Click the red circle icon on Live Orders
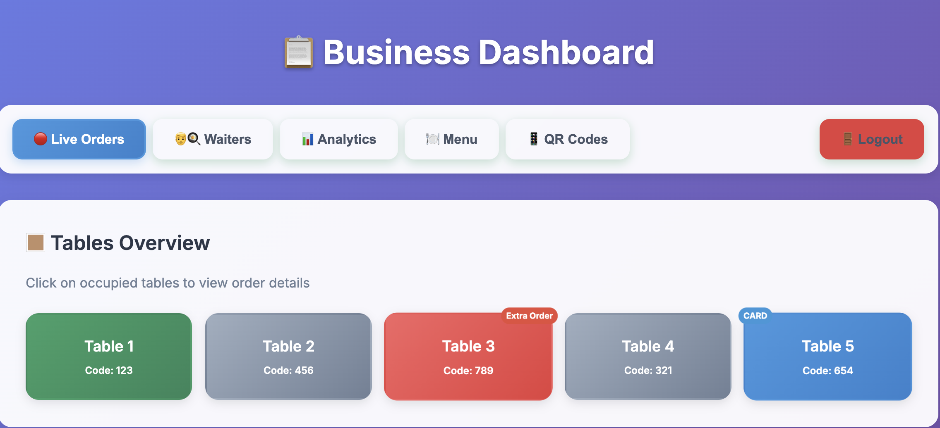The height and width of the screenshot is (428, 940). 41,139
